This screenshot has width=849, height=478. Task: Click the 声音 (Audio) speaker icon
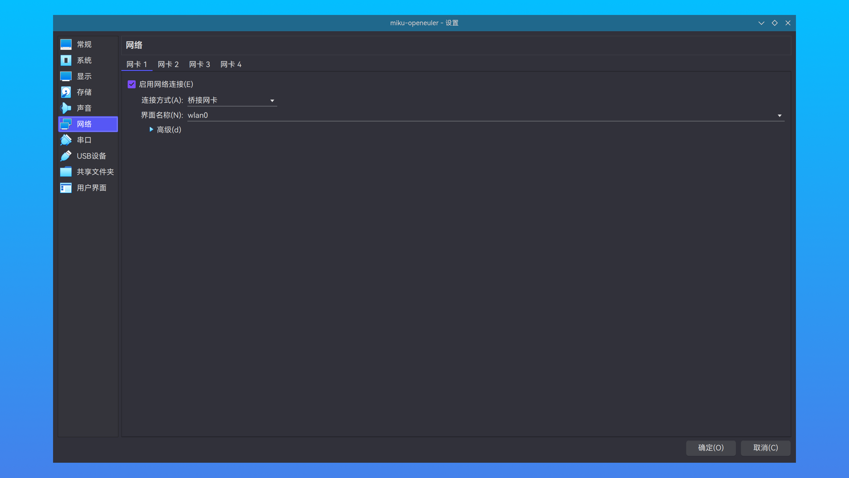pyautogui.click(x=66, y=108)
